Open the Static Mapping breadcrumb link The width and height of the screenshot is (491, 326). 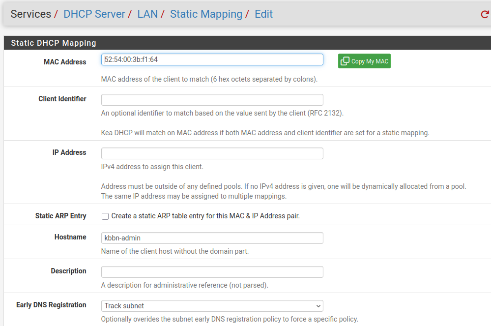[206, 14]
